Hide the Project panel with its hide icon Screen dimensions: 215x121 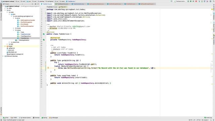pyautogui.click(x=38, y=4)
